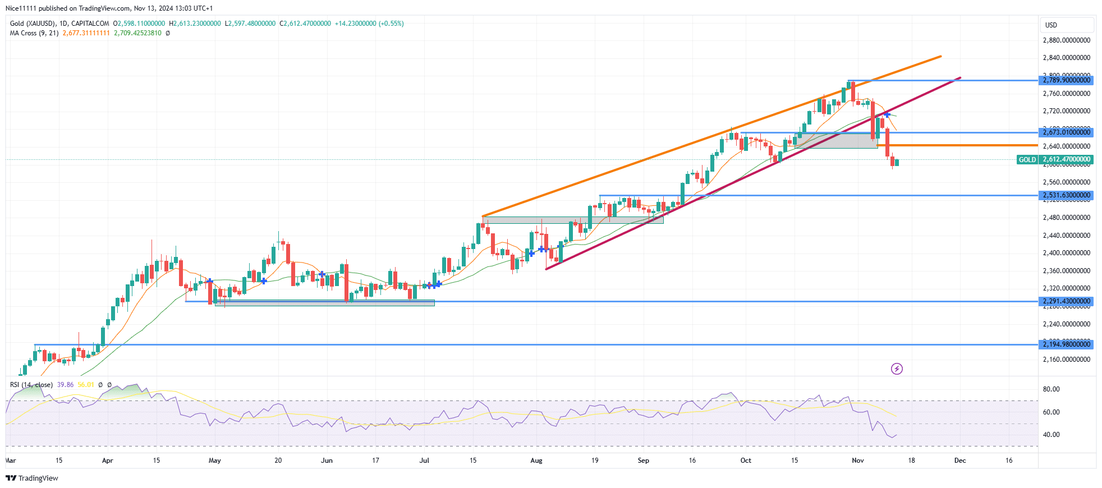This screenshot has height=488, width=1102.
Task: Click the 2,880.00 price axis label
Action: coord(1067,40)
